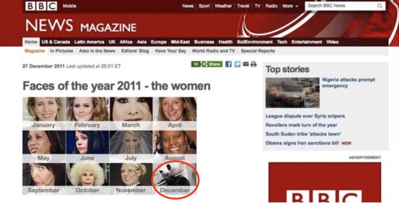
Task: Open the Sport section link
Action: coord(204,6)
